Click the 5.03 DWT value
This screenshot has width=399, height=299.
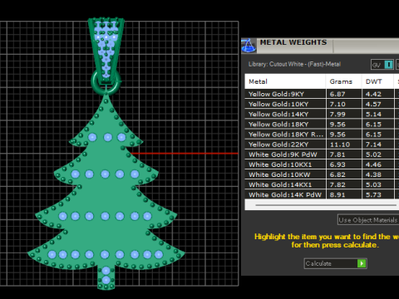[x=373, y=184]
